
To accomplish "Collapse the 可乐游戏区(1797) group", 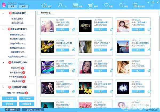I will [4, 62].
